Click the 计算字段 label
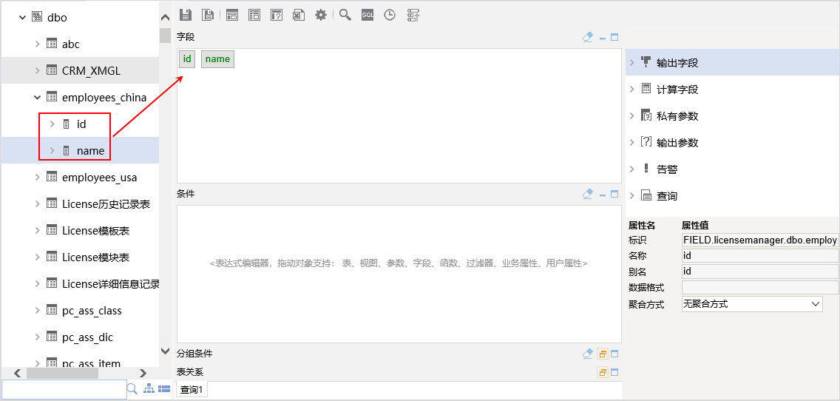The image size is (840, 401). pyautogui.click(x=677, y=90)
